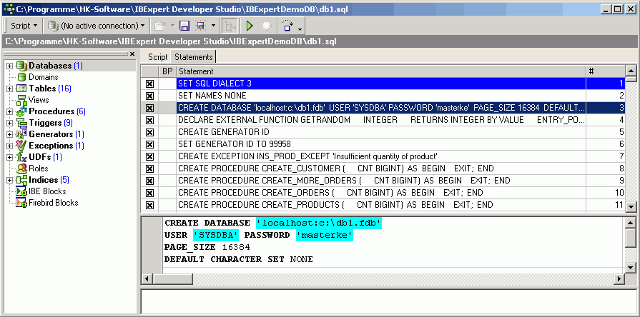Open the Script dropdown menu
Viewport: 640px width, 317px height.
[x=24, y=26]
